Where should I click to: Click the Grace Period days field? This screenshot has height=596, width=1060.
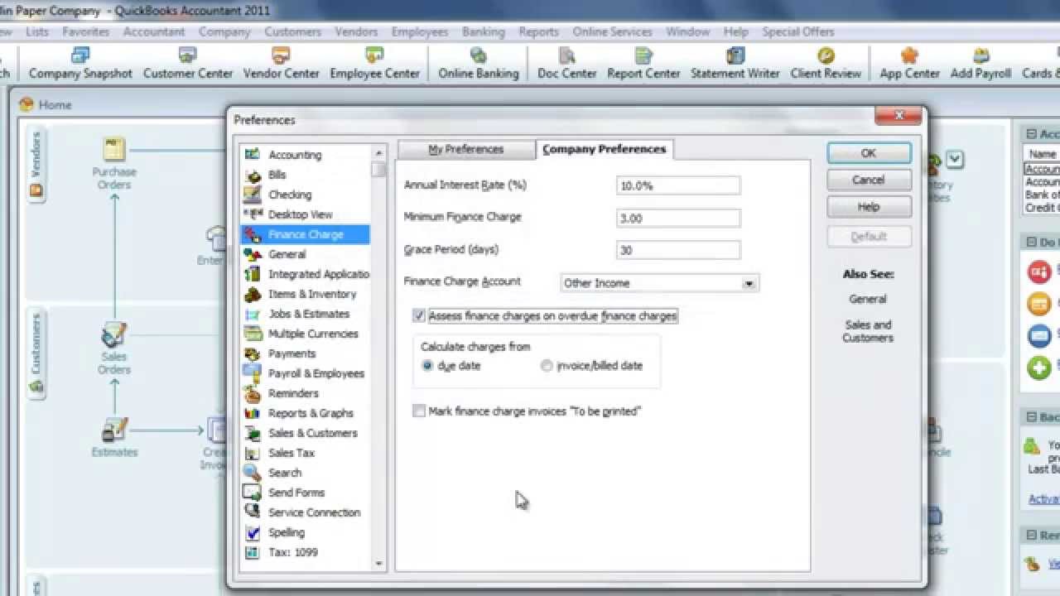[678, 250]
